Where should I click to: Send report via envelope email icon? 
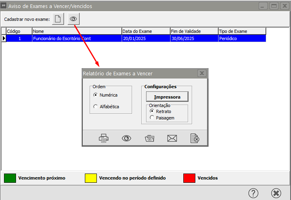(x=172, y=138)
